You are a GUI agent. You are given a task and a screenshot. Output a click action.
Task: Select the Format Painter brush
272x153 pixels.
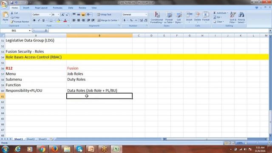pos(12,22)
